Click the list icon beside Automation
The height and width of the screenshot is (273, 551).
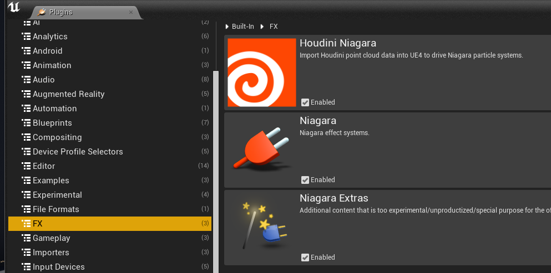point(26,109)
